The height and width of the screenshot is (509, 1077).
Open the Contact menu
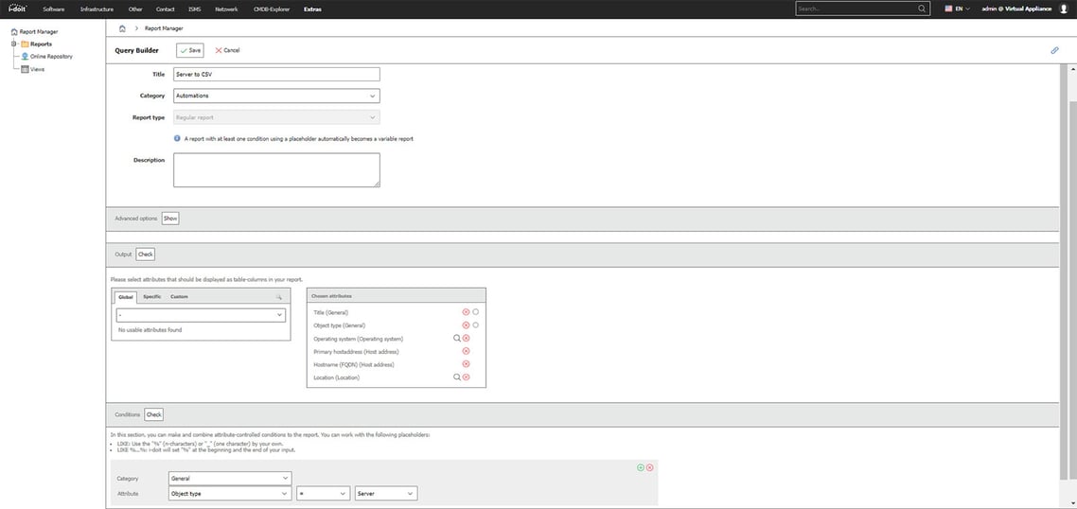click(x=165, y=9)
